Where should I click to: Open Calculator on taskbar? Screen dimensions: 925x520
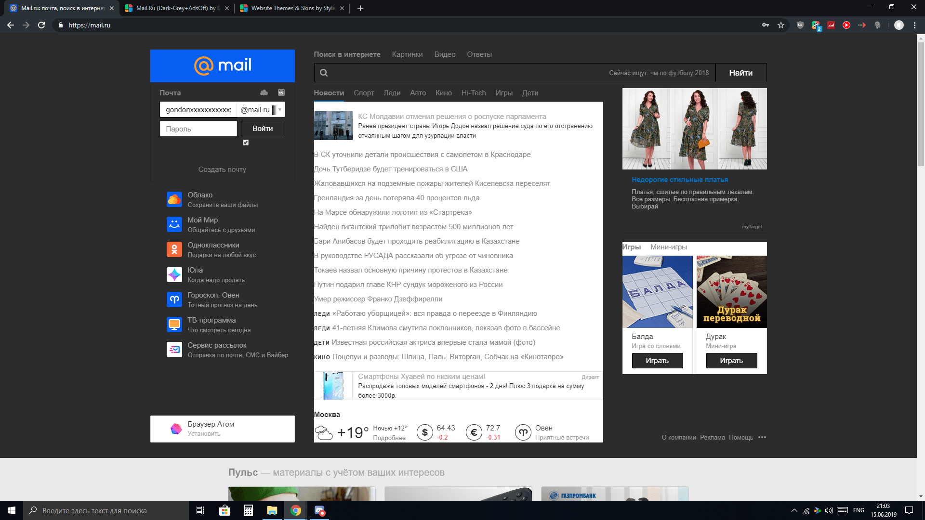click(x=249, y=510)
